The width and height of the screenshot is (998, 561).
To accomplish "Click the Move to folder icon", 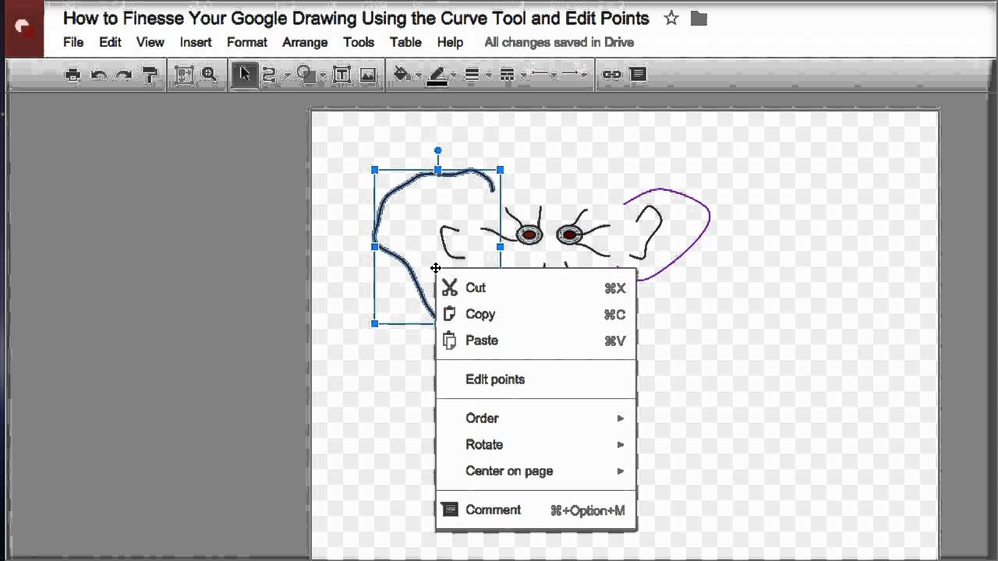I will click(x=699, y=18).
